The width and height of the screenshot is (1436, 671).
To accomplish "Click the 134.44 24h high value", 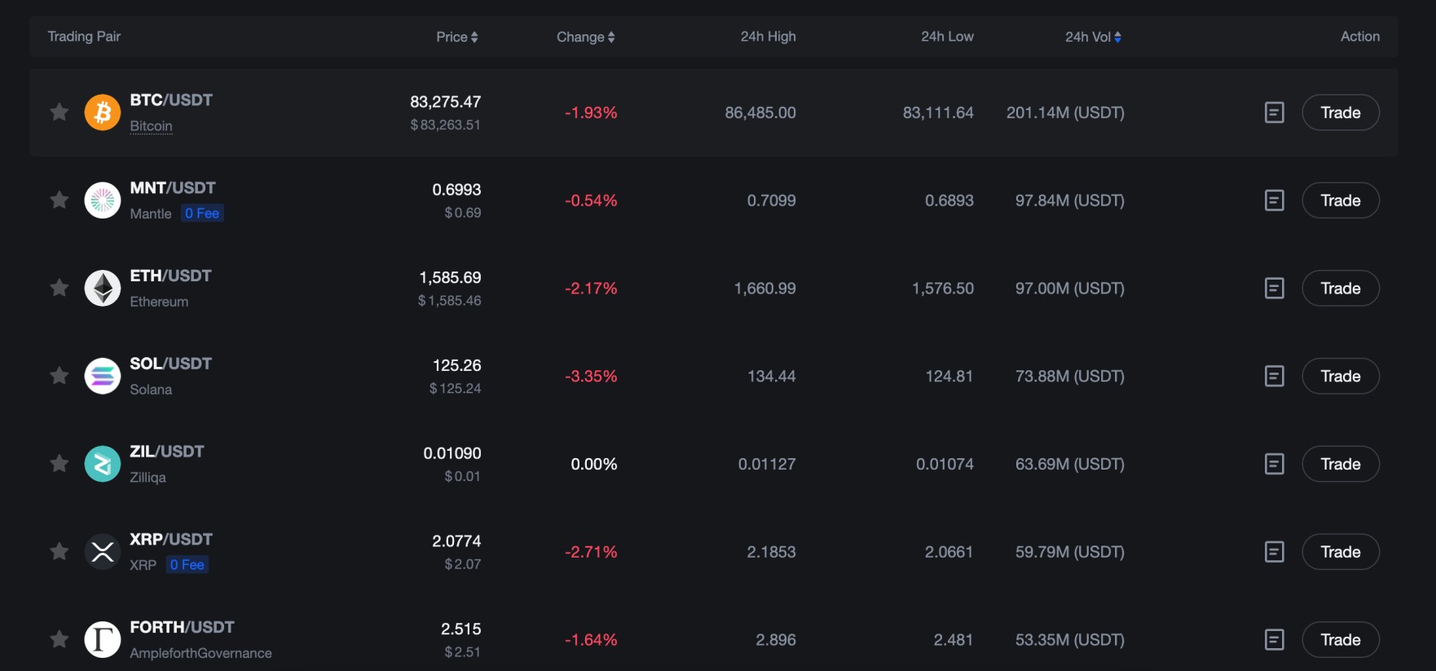I will (x=772, y=376).
